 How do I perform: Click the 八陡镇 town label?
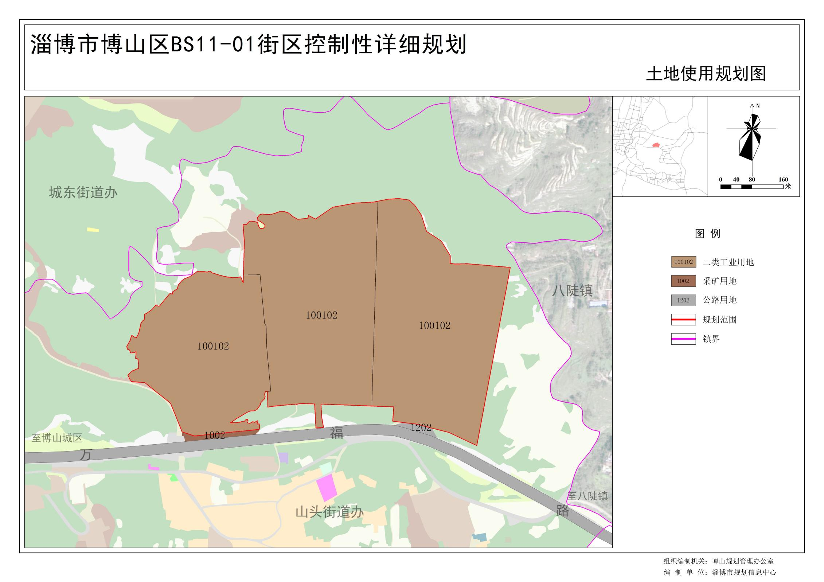coord(572,290)
